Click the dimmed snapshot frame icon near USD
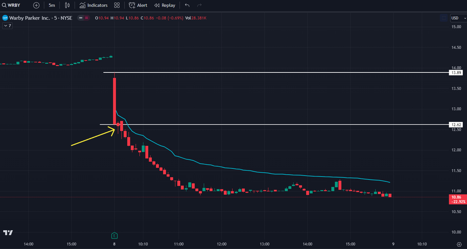 click(444, 18)
